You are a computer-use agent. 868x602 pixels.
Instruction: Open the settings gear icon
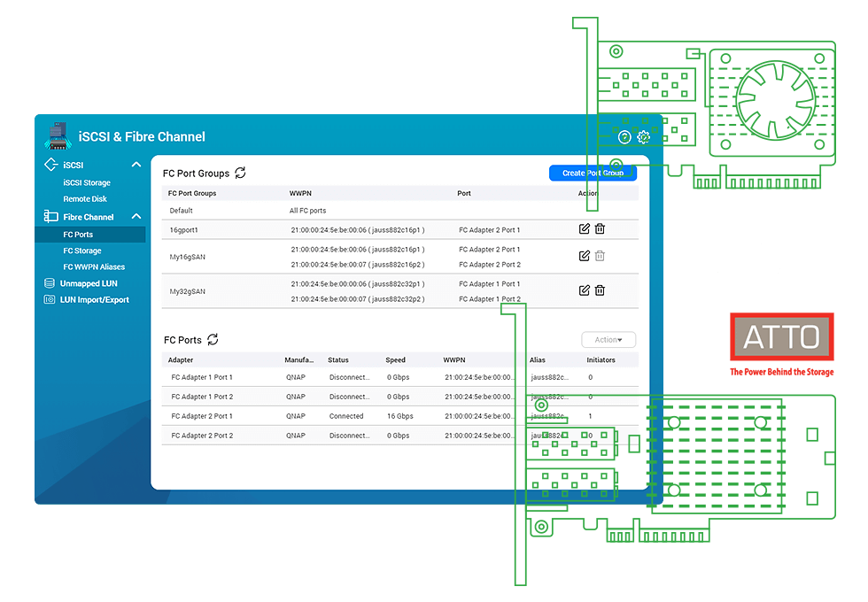click(x=644, y=137)
